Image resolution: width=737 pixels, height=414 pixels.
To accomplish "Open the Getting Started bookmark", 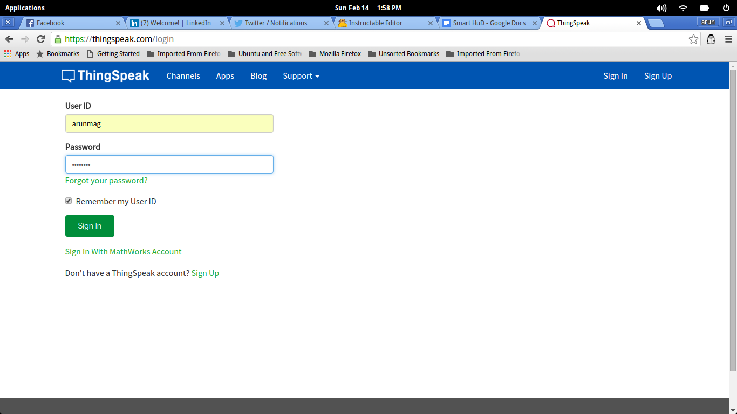I will pos(113,53).
